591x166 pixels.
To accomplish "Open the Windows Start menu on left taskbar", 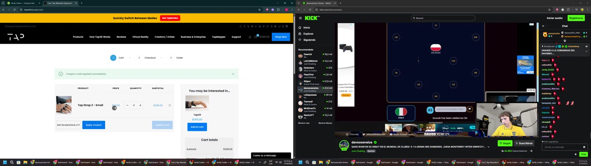I will [5, 162].
